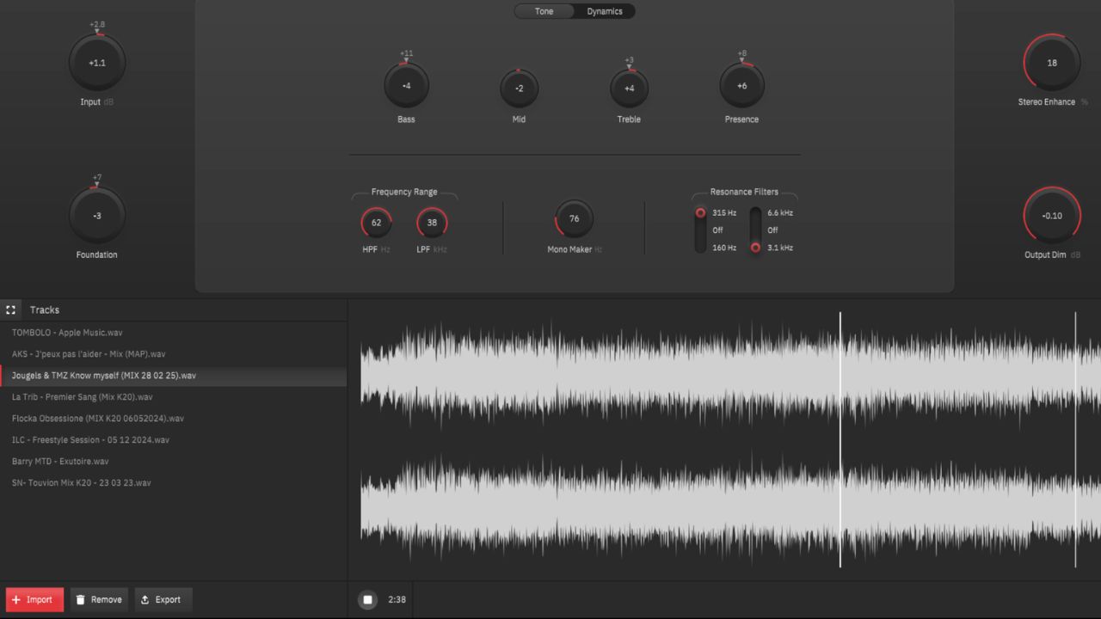
Task: Switch to the Dynamics tab
Action: [605, 11]
